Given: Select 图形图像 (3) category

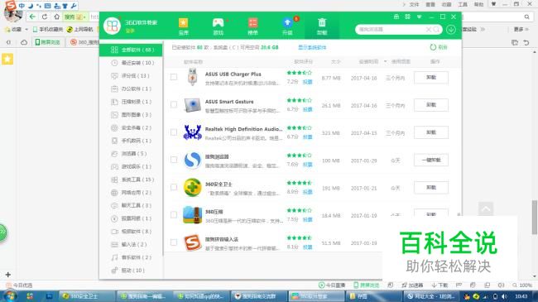Looking at the screenshot, I should (131, 115).
